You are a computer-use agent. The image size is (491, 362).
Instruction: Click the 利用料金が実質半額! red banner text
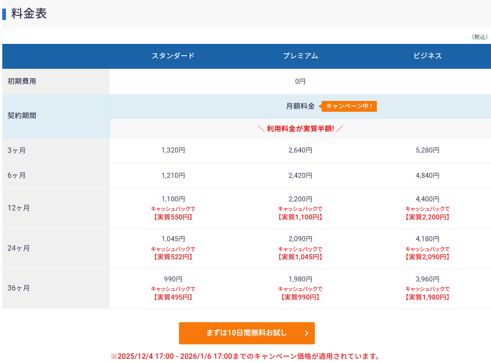point(300,129)
